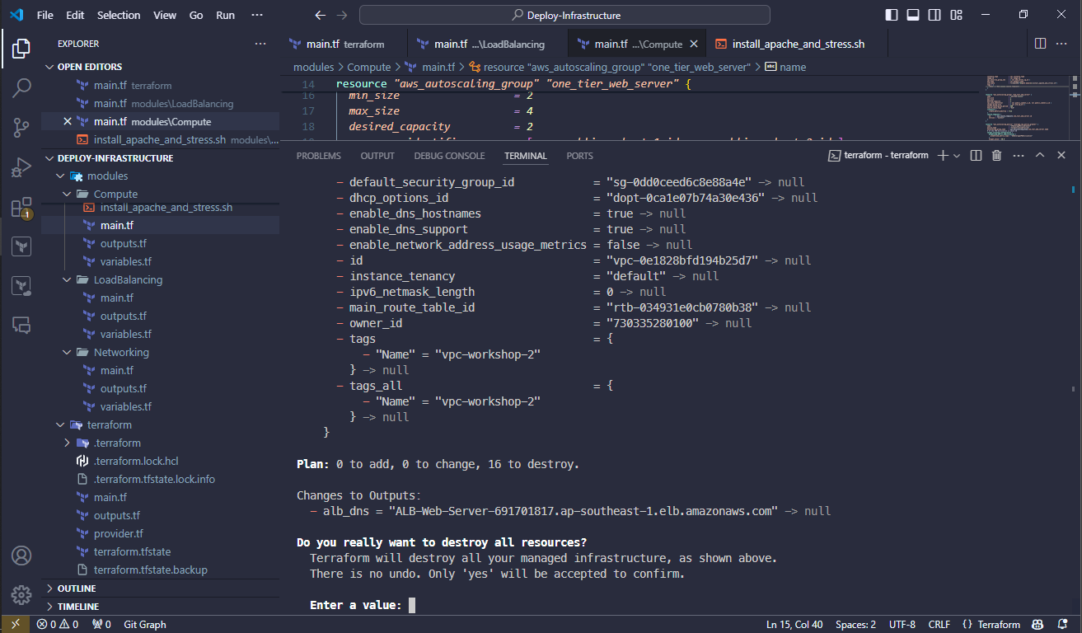Show more menu items with ellipsis
This screenshot has width=1082, height=633.
pyautogui.click(x=257, y=15)
